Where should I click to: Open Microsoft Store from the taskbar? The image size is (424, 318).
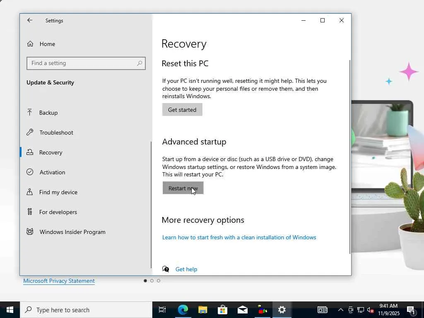pyautogui.click(x=222, y=310)
